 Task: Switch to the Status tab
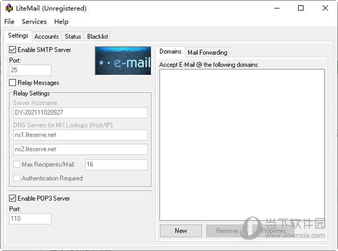coord(73,37)
